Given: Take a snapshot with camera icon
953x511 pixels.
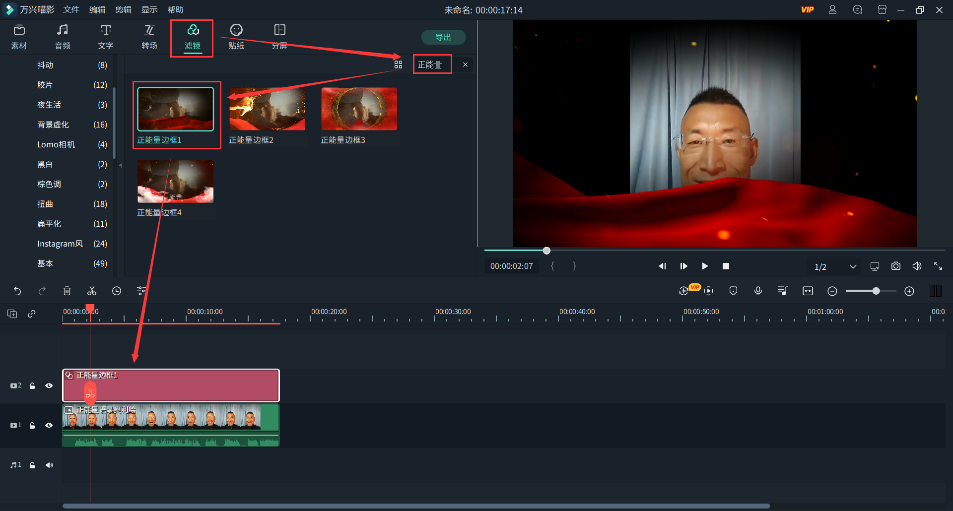Looking at the screenshot, I should (x=895, y=266).
